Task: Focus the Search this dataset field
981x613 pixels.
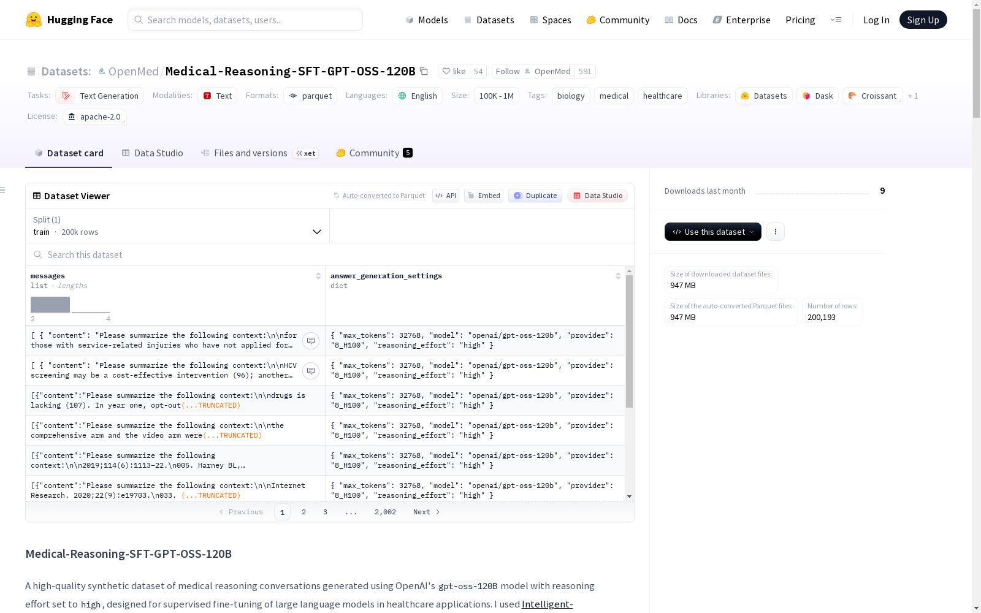Action: tap(330, 254)
